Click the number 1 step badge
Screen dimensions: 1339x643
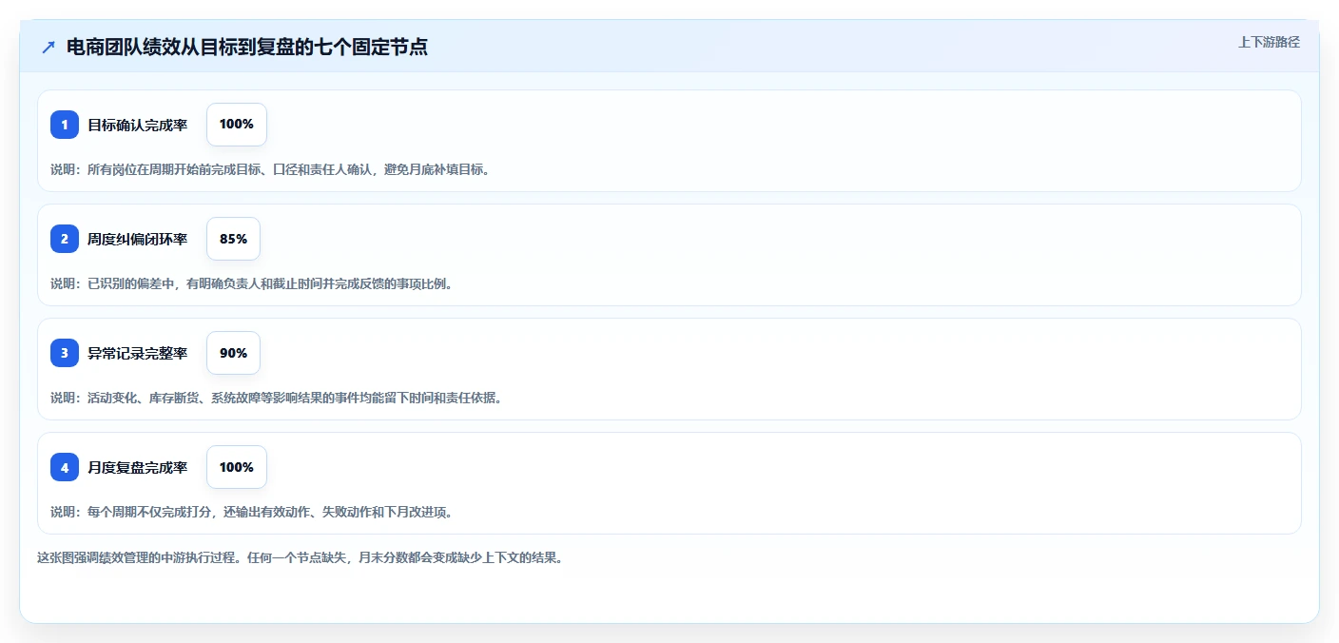[x=65, y=125]
